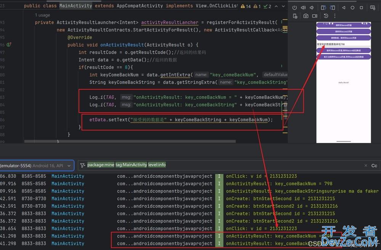The width and height of the screenshot is (381, 250).
Task: Open Logcat filter history funnel dropdown
Action: click(x=83, y=166)
